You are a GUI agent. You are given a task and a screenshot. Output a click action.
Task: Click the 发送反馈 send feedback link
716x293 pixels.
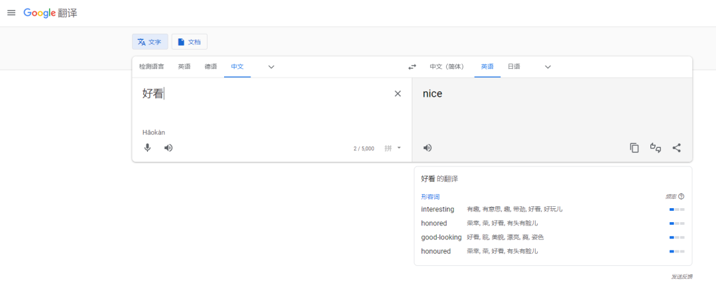pyautogui.click(x=682, y=276)
